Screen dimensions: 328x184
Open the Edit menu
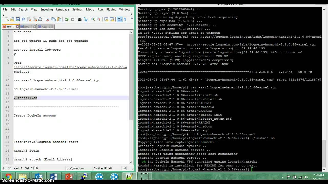(x=13, y=9)
